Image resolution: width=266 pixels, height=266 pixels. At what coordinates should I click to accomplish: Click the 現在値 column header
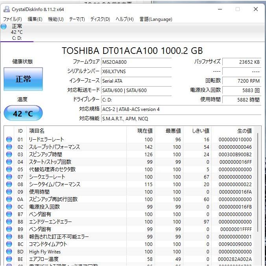[x=140, y=131]
